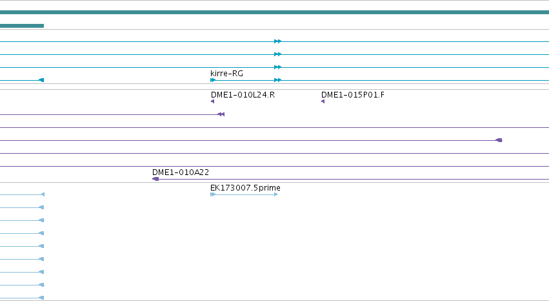Viewport: 549px width, 301px height.
Task: Click the small arrow under DME1-015P01.F
Action: (x=323, y=101)
